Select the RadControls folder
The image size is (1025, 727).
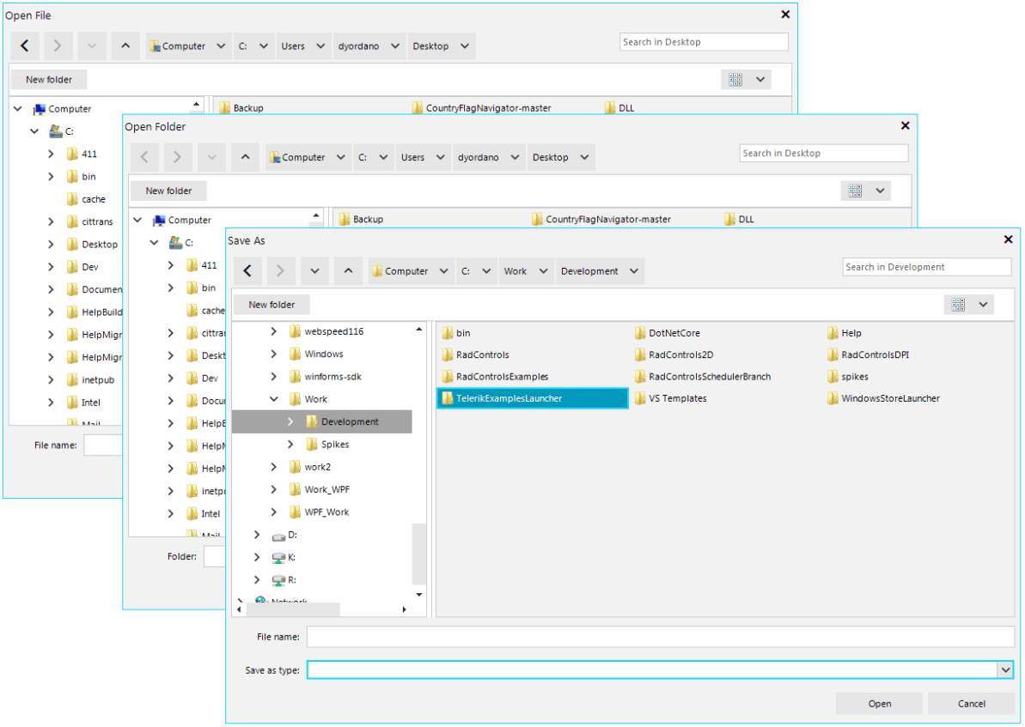[483, 354]
